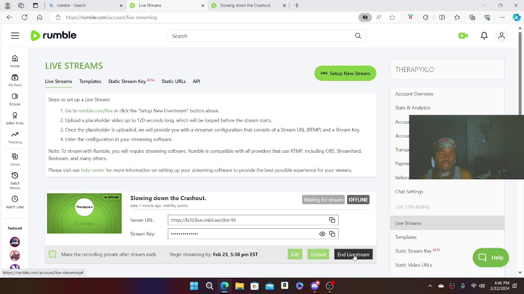The image size is (524, 294).
Task: Click the browser address bar
Action: coord(205,18)
